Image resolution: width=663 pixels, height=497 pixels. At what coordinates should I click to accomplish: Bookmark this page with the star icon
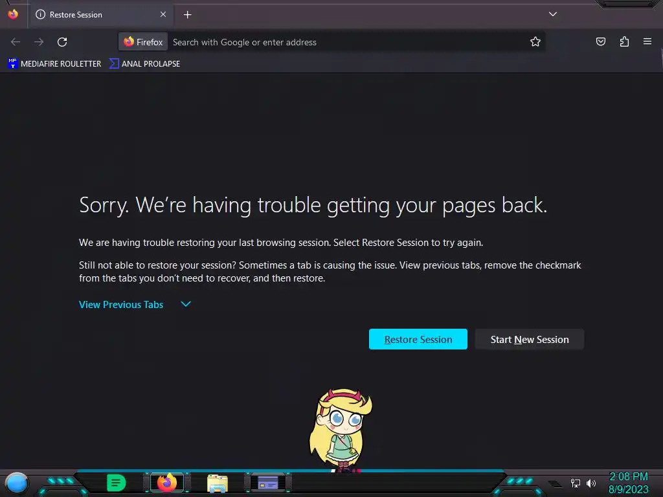tap(535, 41)
